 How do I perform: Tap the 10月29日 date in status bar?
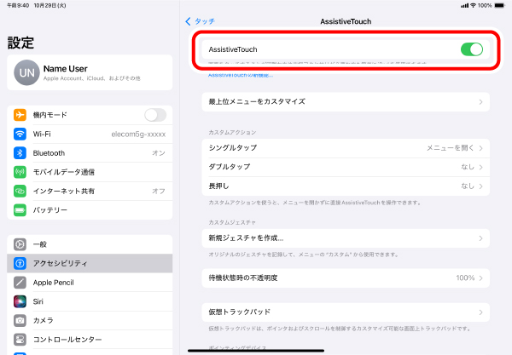(49, 6)
